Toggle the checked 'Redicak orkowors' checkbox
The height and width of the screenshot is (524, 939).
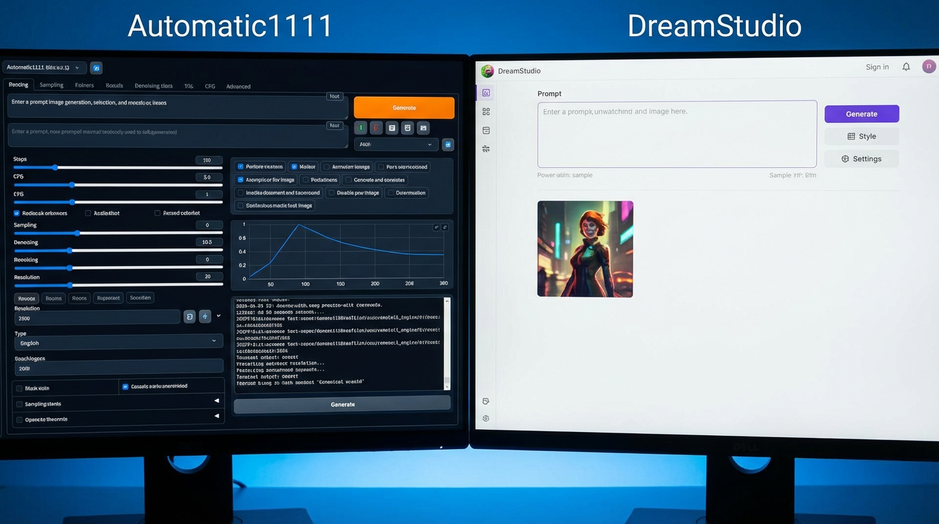(17, 213)
